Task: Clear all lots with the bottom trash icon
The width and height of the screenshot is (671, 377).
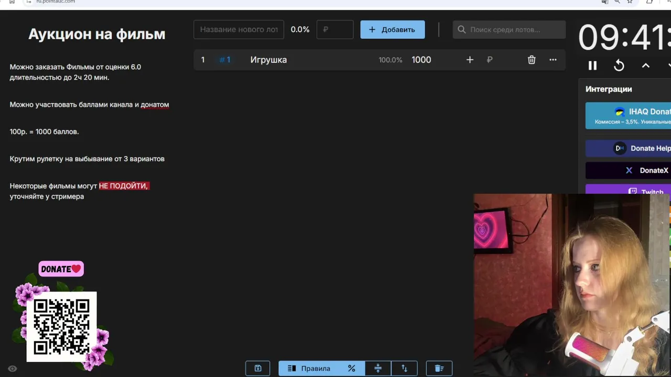Action: (x=439, y=368)
